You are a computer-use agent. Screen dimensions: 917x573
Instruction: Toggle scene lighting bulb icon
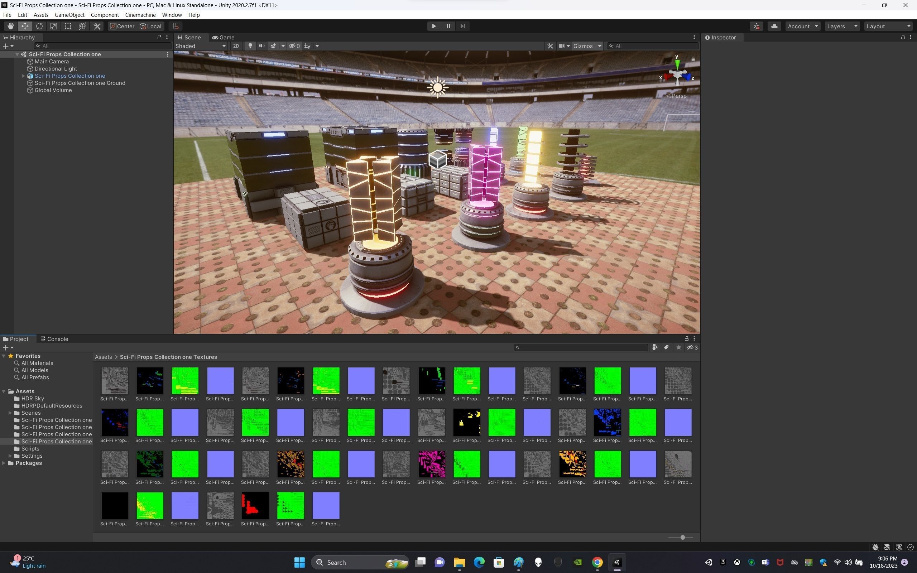click(250, 46)
